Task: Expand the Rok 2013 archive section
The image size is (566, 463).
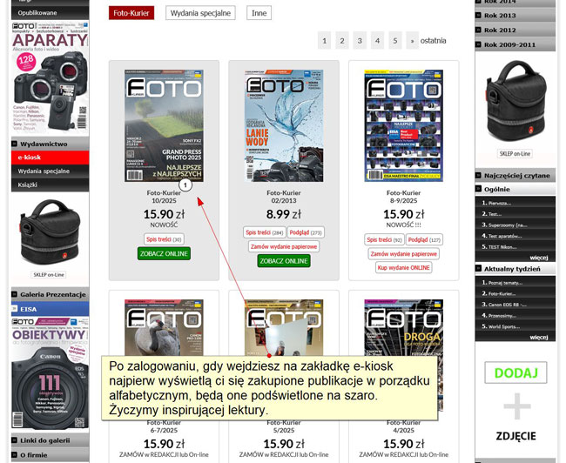Action: [515, 16]
